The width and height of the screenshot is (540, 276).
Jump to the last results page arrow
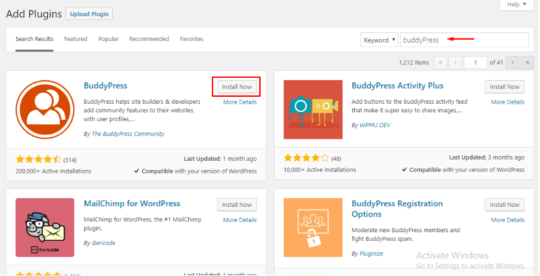[x=527, y=62]
